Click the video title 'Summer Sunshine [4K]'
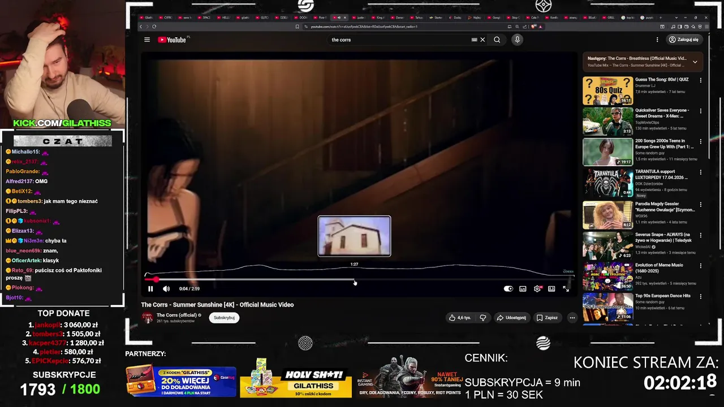 [217, 305]
